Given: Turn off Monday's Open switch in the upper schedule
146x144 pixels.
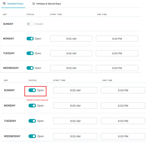Looking at the screenshot, I should pos(30,39).
